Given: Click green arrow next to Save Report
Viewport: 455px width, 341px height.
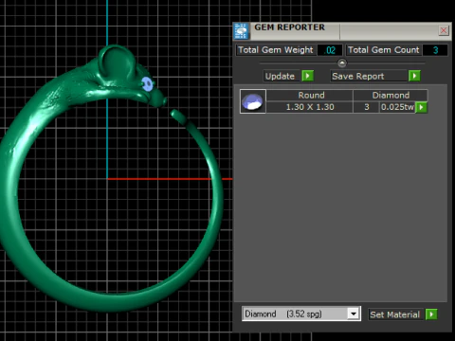Looking at the screenshot, I should (x=414, y=76).
